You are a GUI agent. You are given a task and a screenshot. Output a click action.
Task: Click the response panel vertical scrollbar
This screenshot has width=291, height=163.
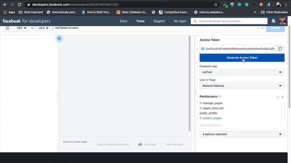[x=190, y=83]
